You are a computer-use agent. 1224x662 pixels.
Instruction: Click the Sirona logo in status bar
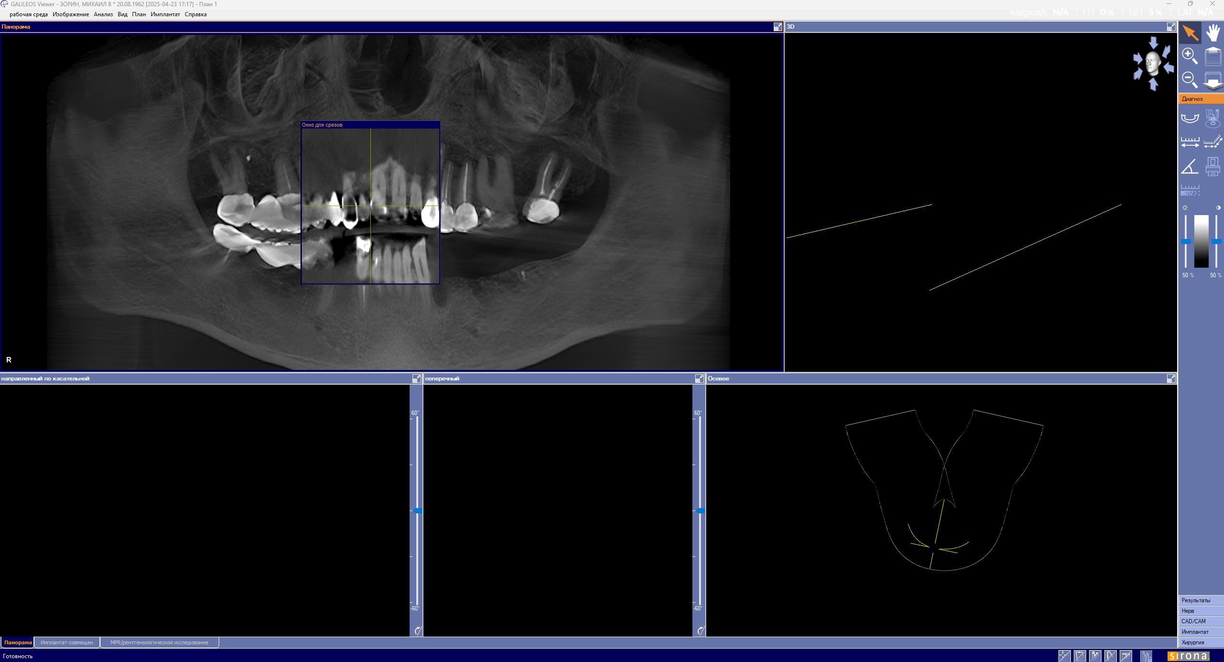click(x=1189, y=656)
